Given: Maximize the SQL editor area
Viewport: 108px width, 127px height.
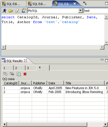Looking at the screenshot, I should 107,3.
